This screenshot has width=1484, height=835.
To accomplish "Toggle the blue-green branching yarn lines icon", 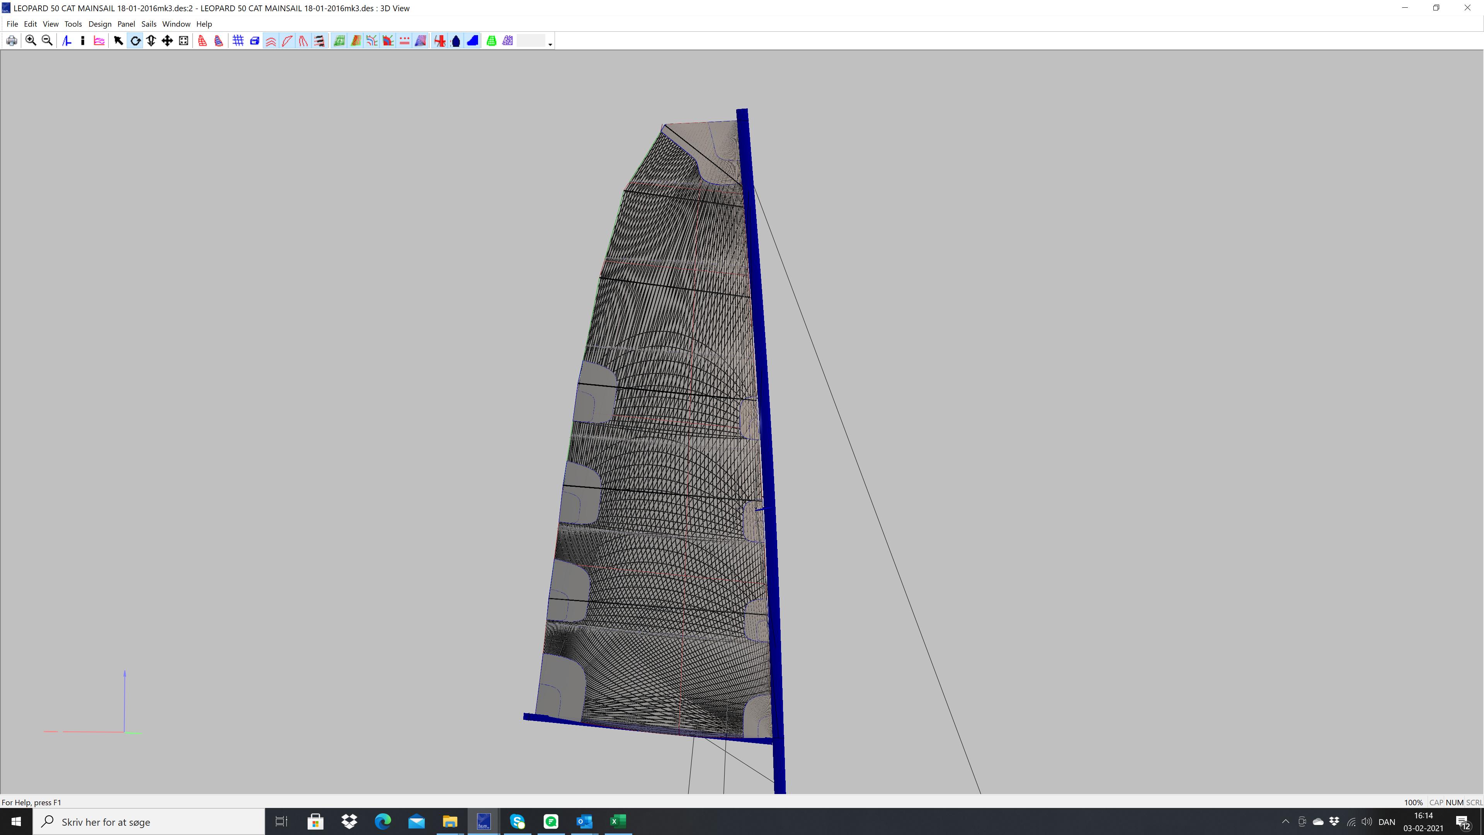I will click(371, 40).
